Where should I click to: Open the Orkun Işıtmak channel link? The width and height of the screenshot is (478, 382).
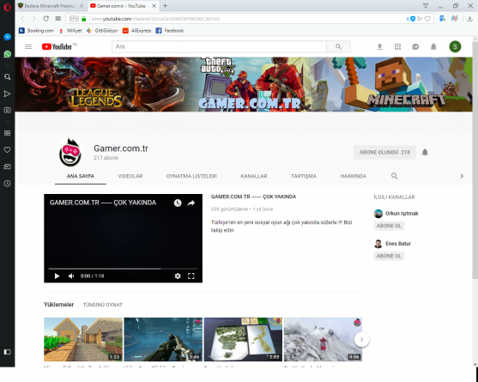click(402, 214)
